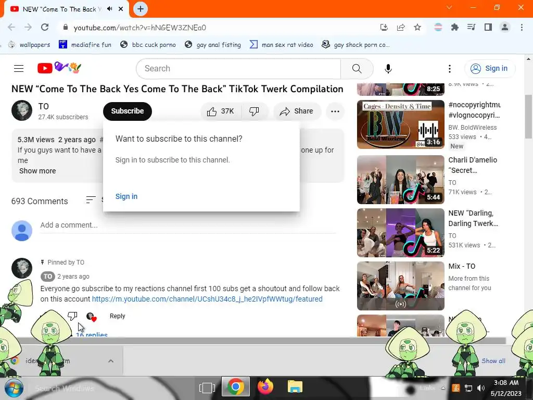Open the wallpapers bookmark

pyautogui.click(x=29, y=45)
